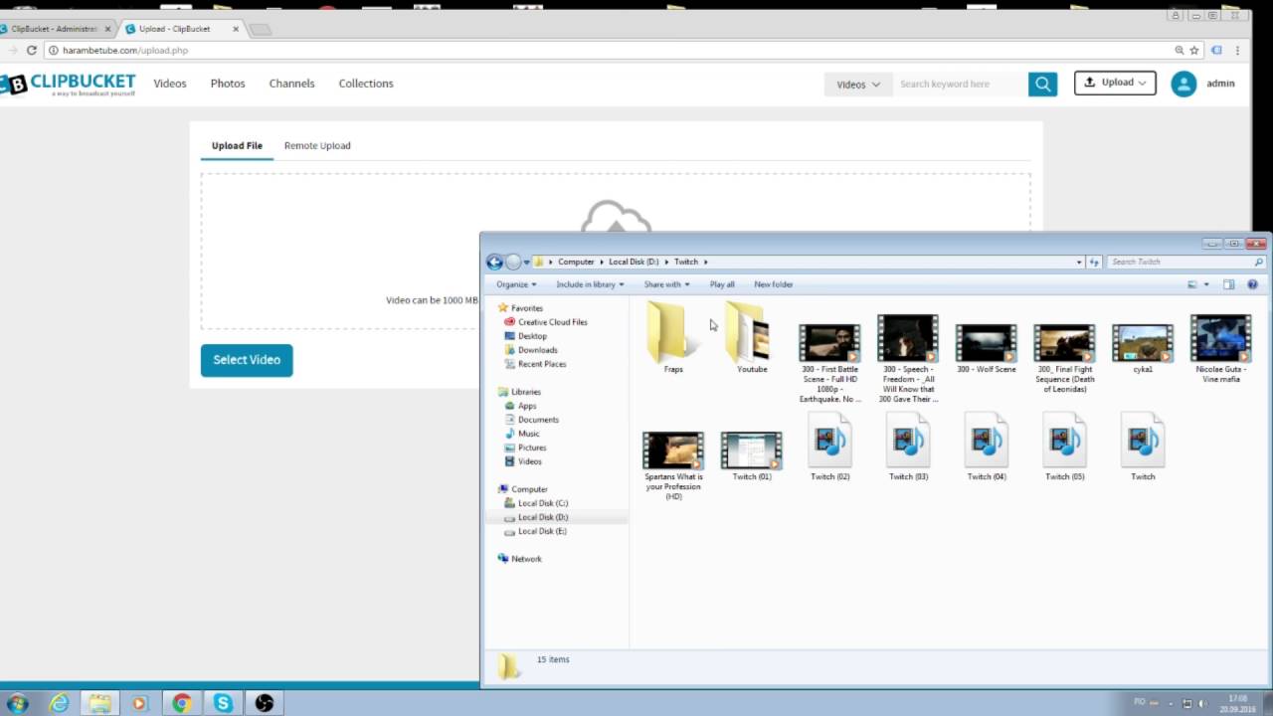Click the Select Video button
This screenshot has width=1273, height=716.
pos(247,360)
